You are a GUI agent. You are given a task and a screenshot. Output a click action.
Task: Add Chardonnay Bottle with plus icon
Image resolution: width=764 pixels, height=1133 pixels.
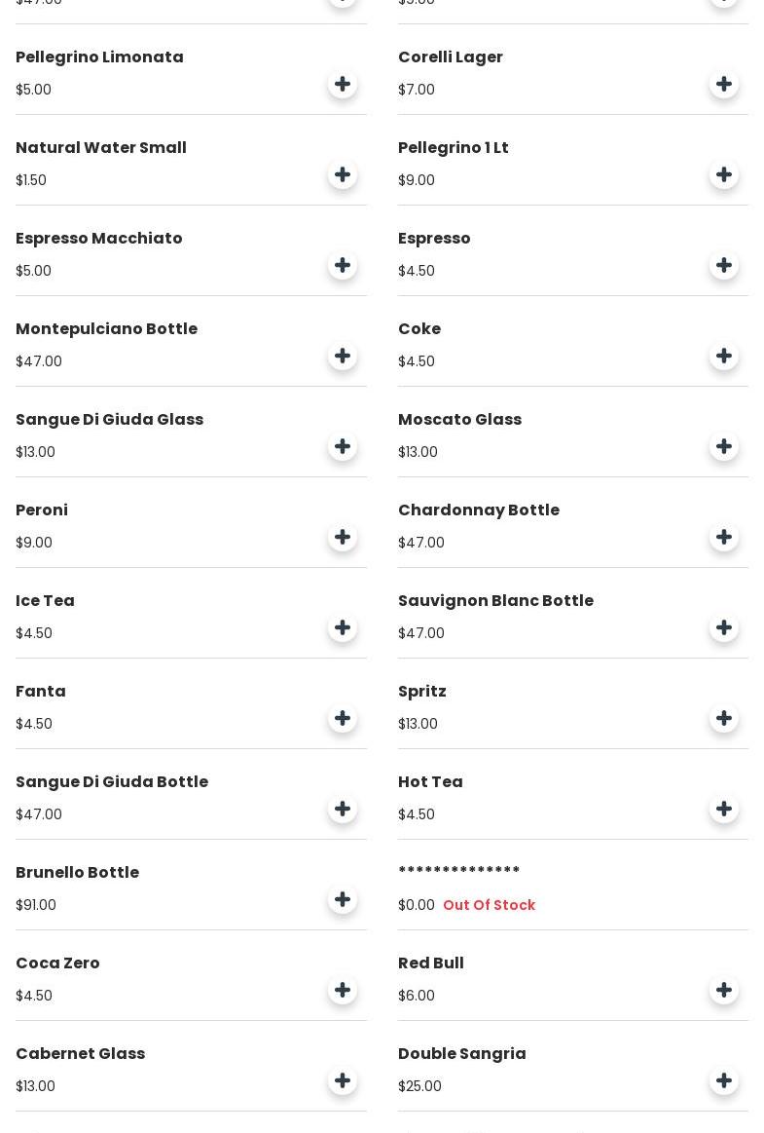pos(724,538)
